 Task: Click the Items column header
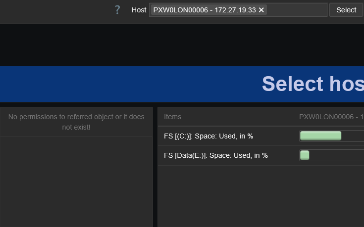(x=173, y=117)
